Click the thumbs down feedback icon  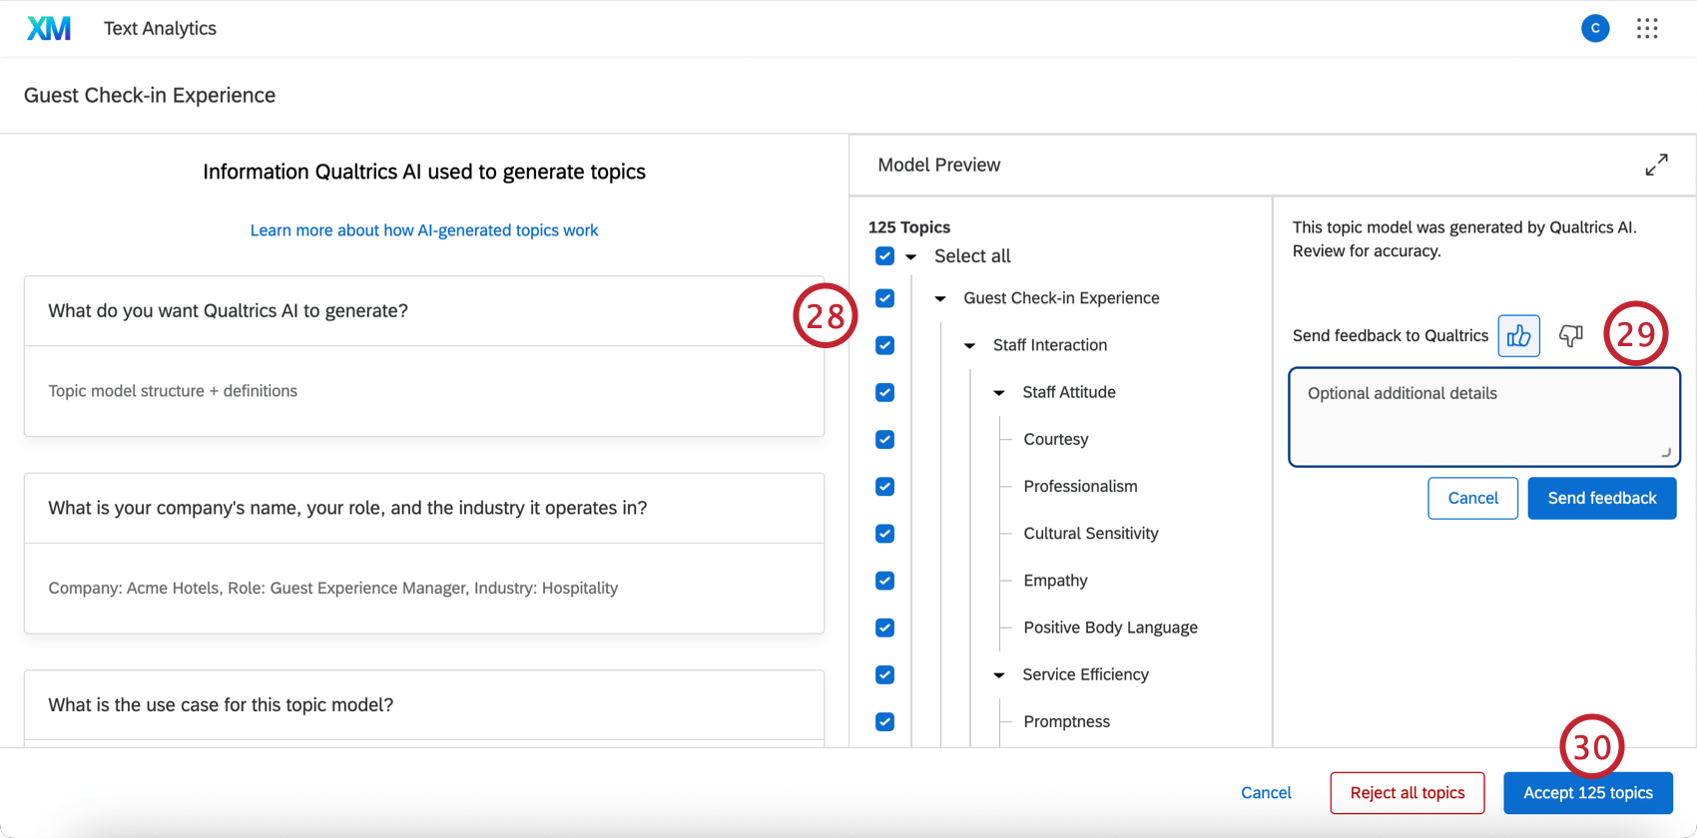point(1570,336)
